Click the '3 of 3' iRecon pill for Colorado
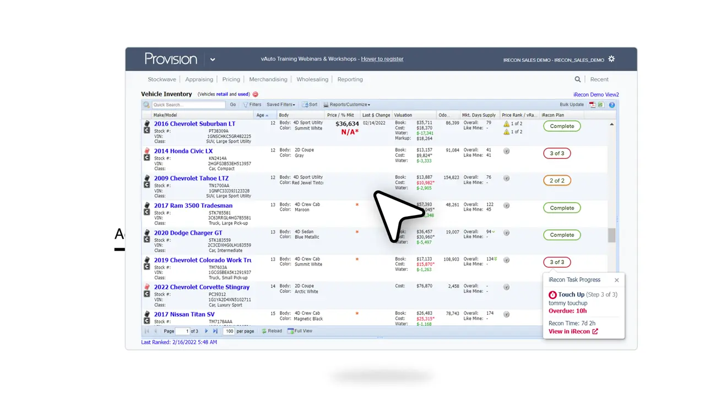 click(557, 262)
